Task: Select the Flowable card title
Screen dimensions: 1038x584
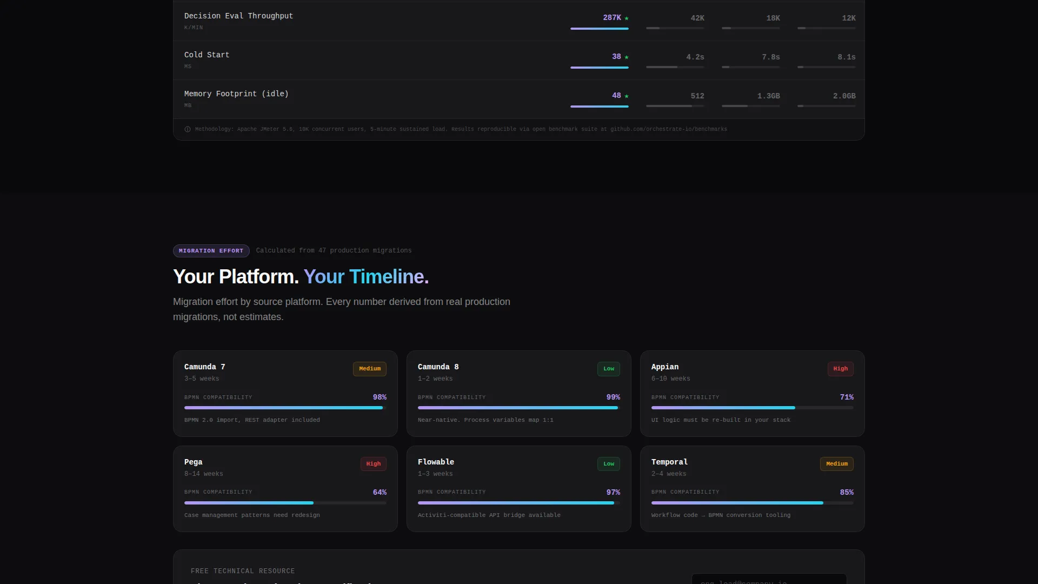Action: click(x=436, y=462)
